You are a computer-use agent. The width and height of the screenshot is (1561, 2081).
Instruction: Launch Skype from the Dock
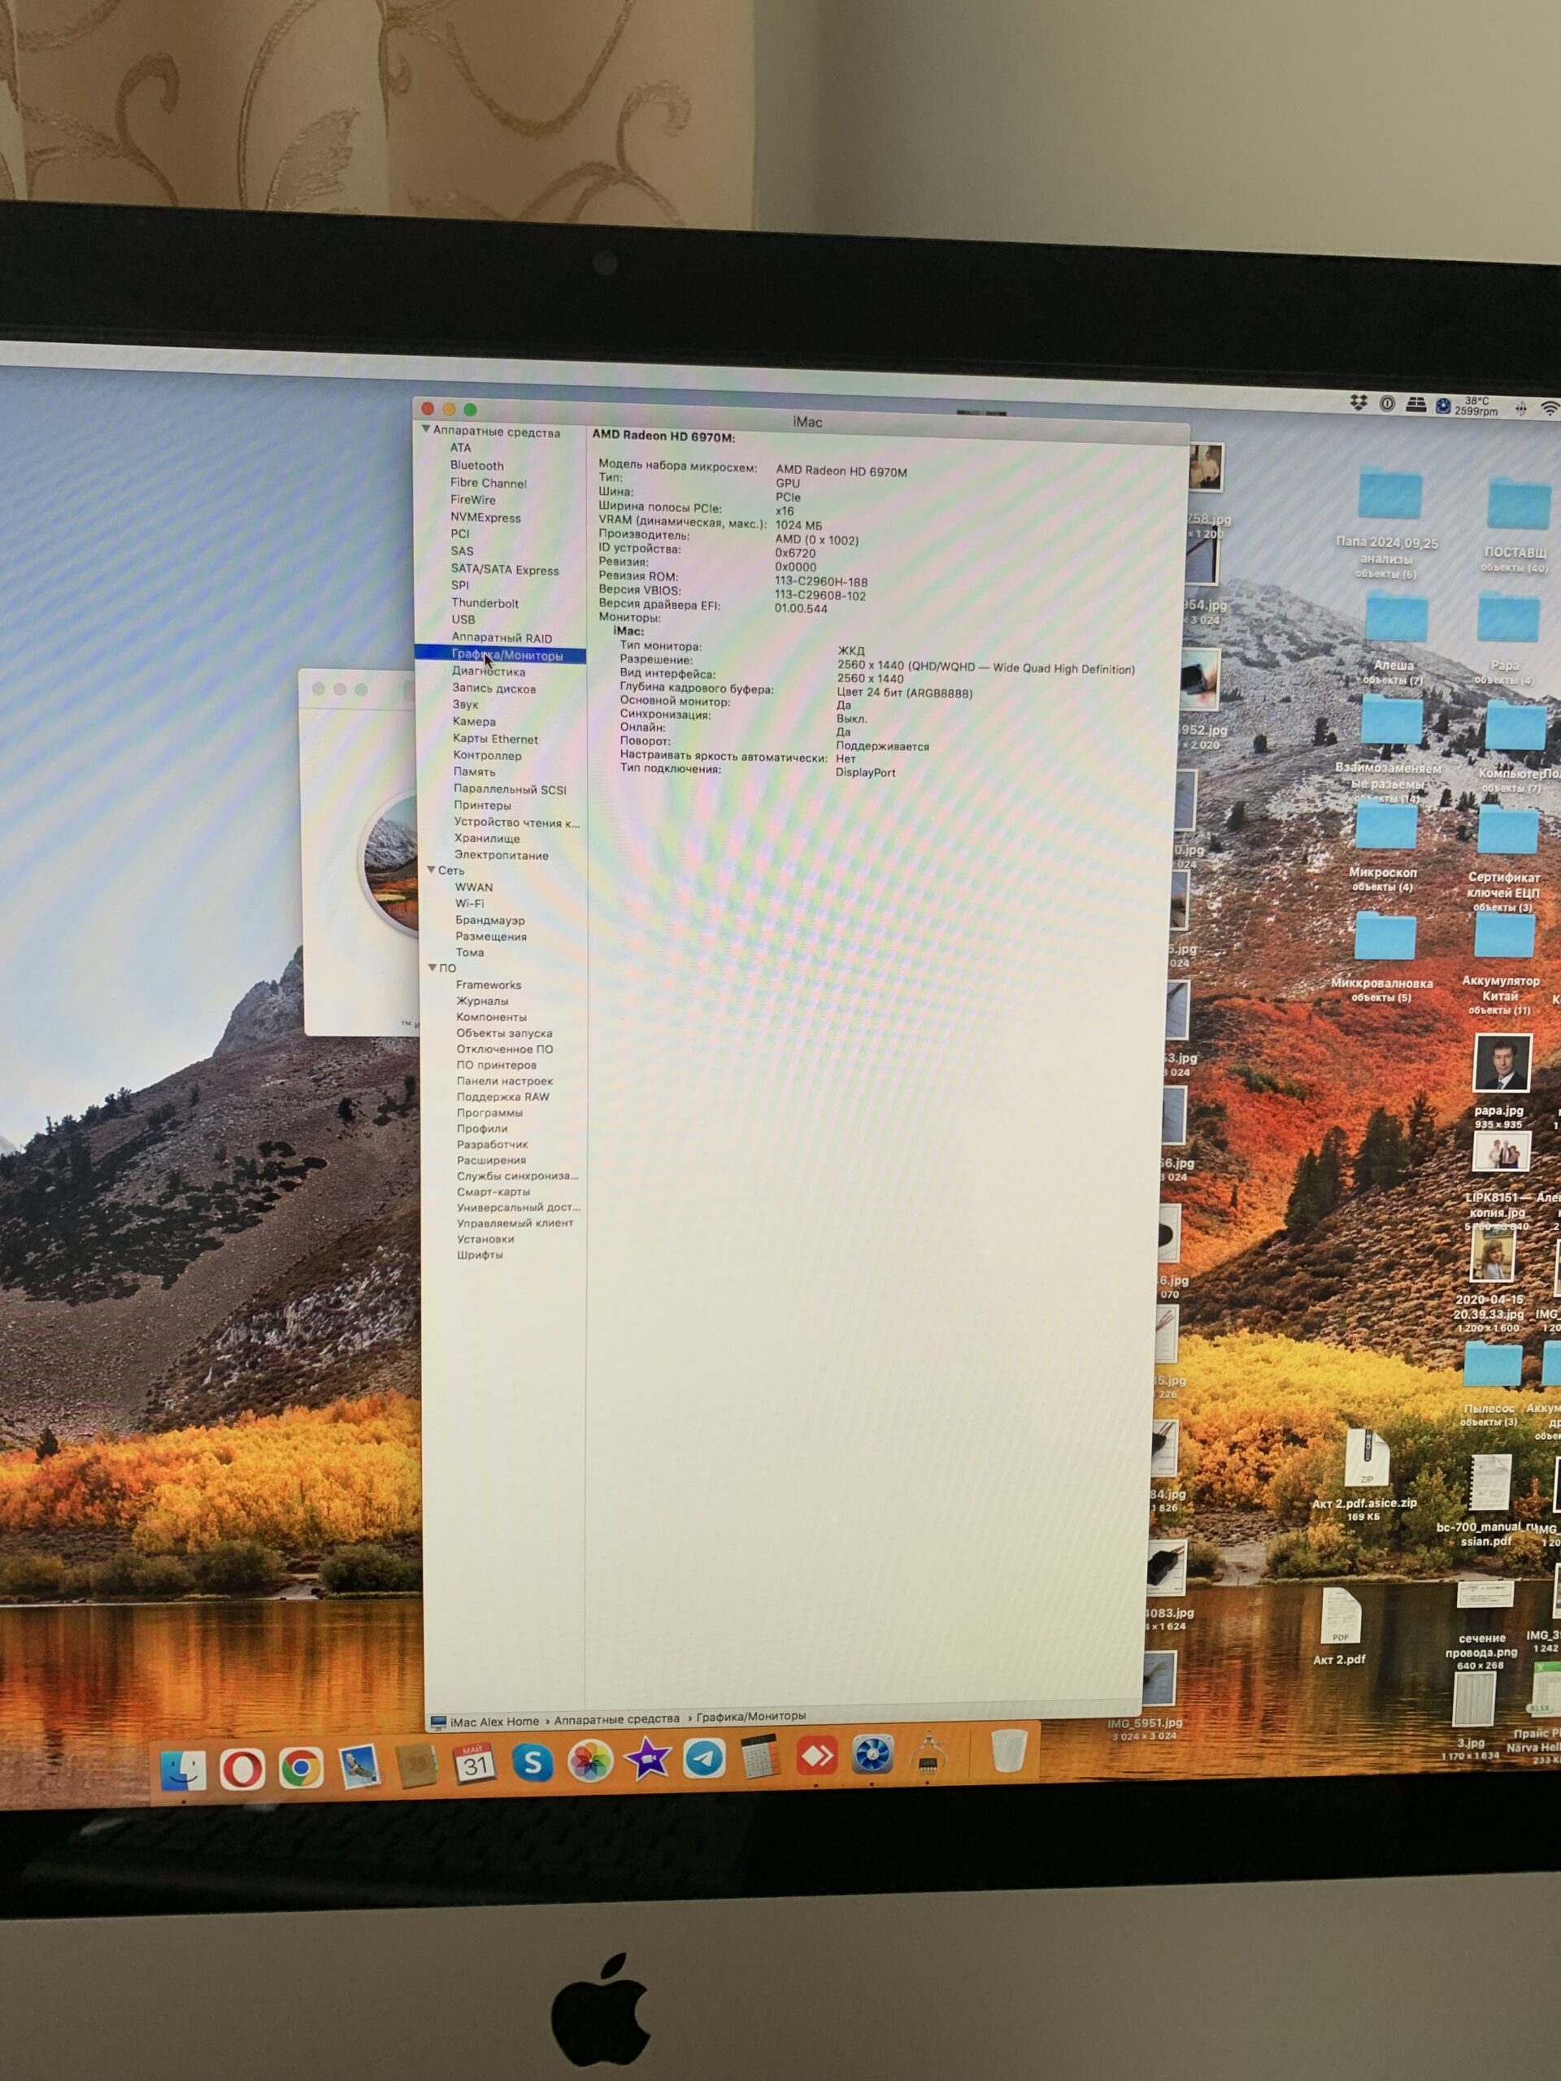point(532,1762)
